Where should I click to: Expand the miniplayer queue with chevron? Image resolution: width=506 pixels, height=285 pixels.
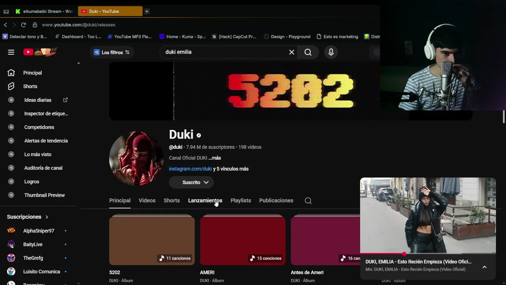484,267
